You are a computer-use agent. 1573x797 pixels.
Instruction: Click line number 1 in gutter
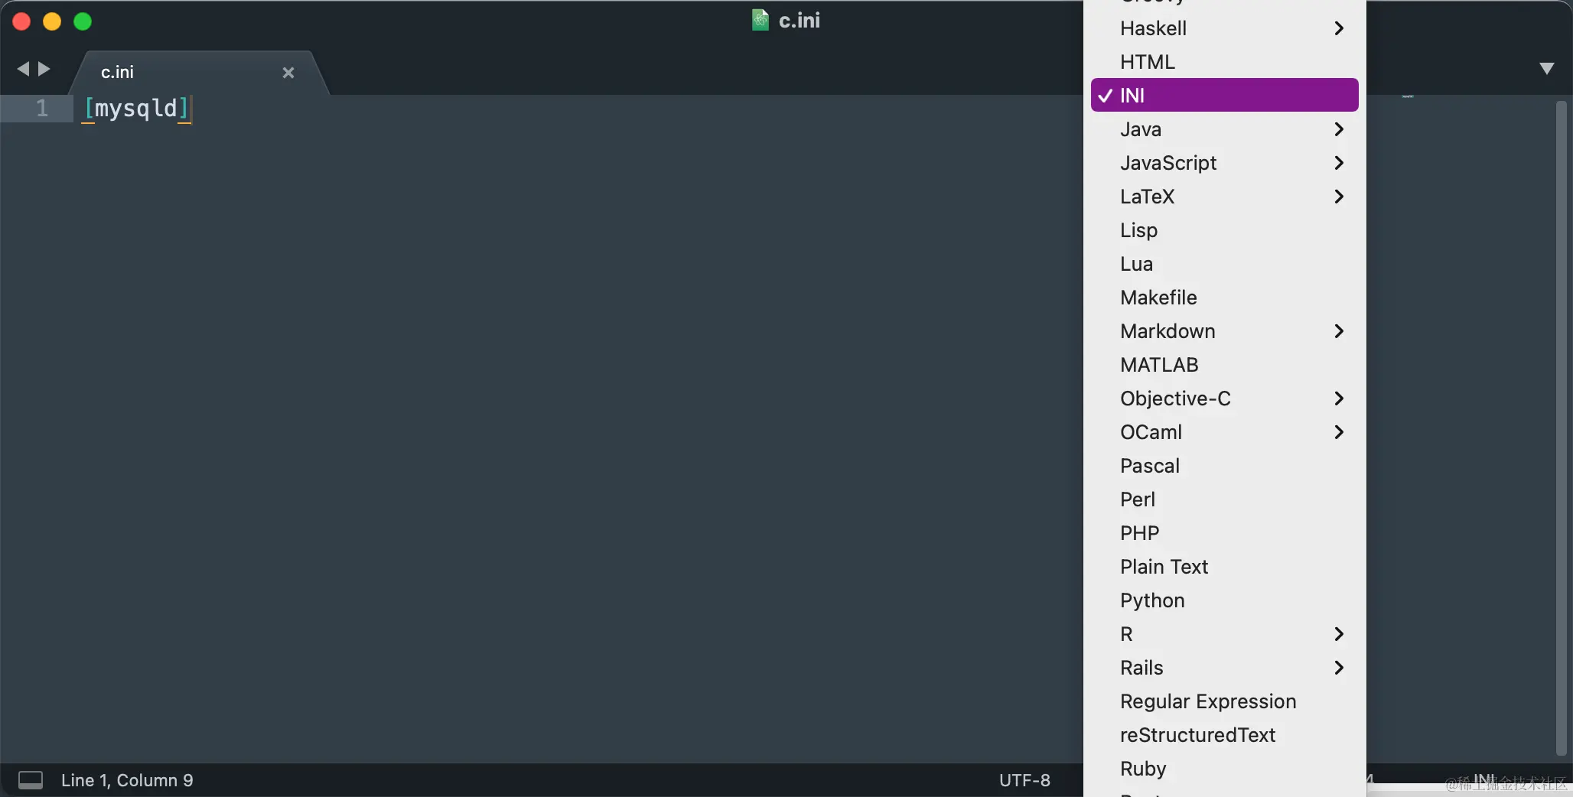click(42, 109)
